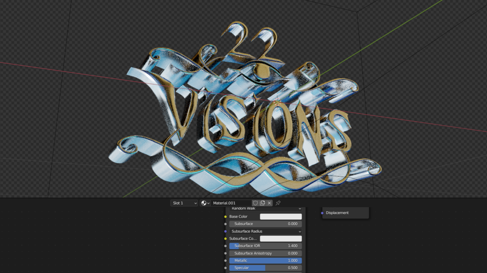
Task: Toggle the node editor pin icon
Action: [278, 203]
